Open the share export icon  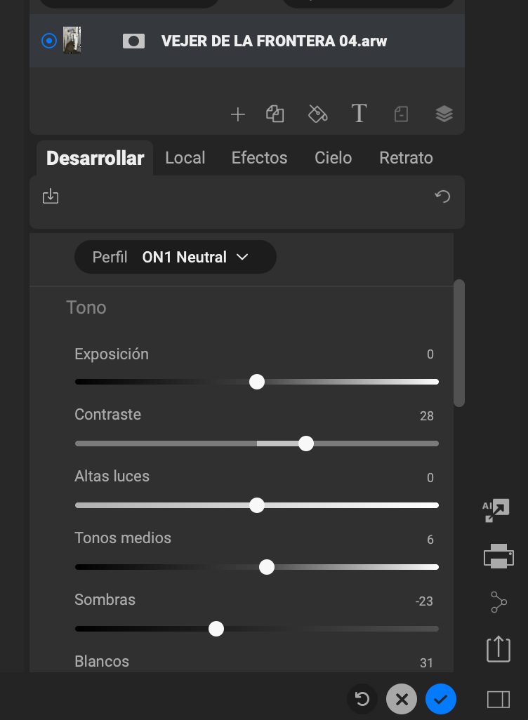(x=498, y=648)
